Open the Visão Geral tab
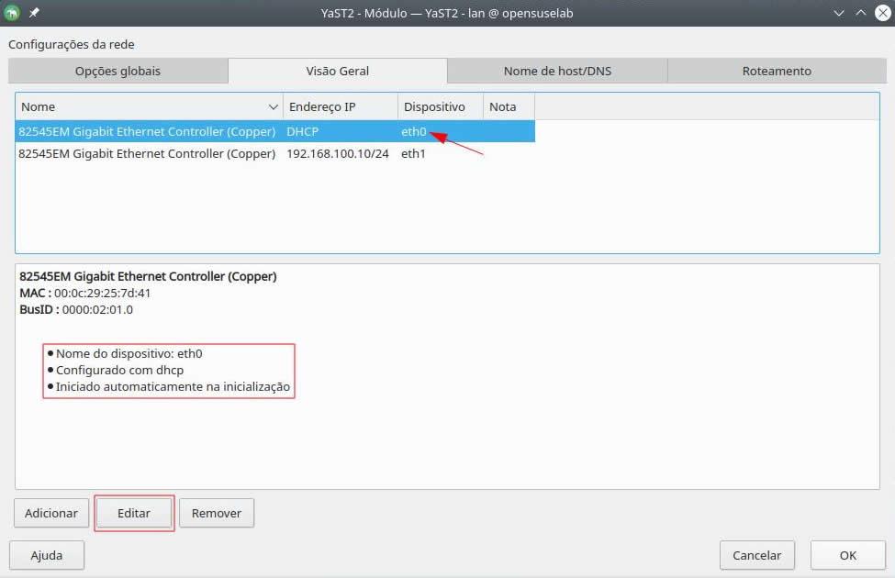 pos(337,71)
